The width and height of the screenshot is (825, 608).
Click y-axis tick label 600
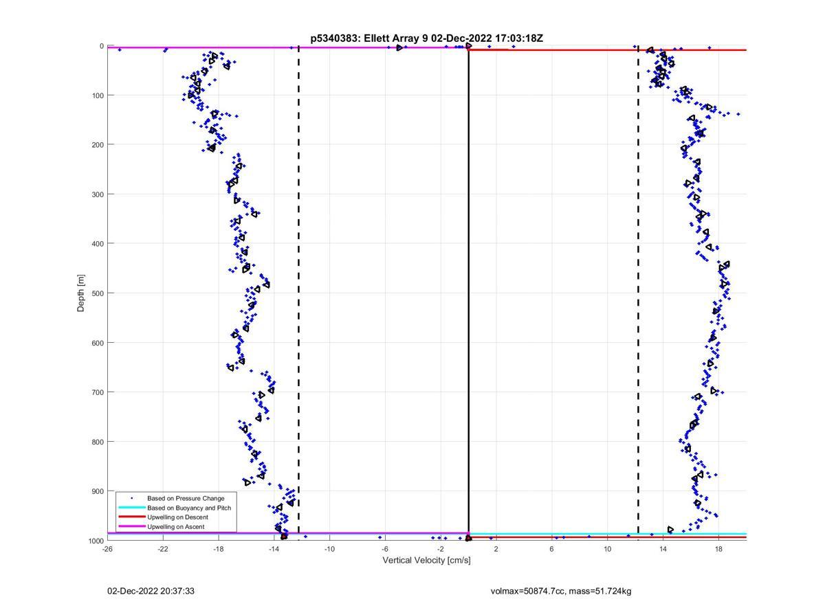(x=98, y=343)
